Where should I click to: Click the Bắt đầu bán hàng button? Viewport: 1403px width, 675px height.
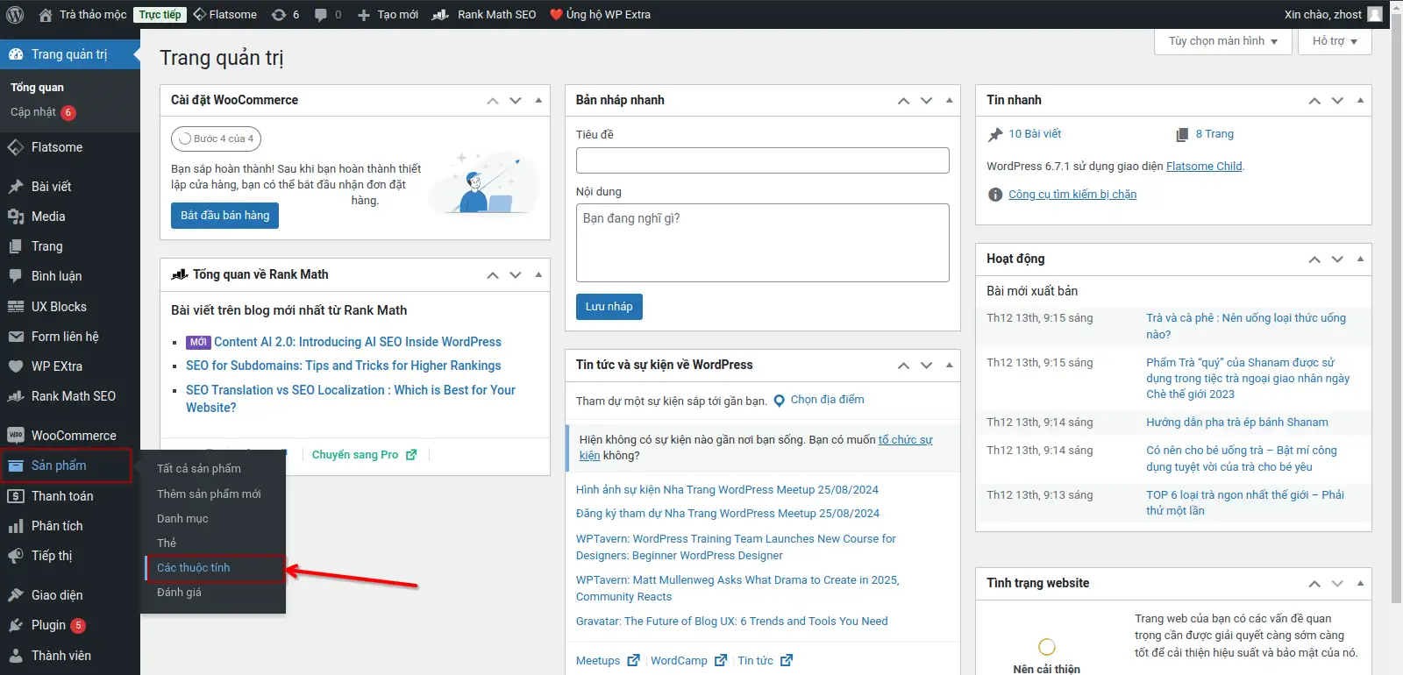pos(224,216)
